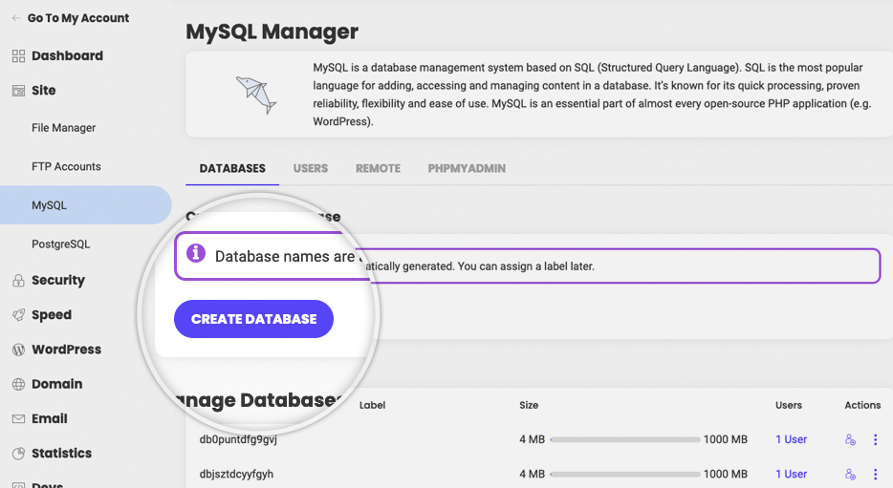Click the CREATE DATABASE button
Screen dimensions: 893x488
[253, 319]
